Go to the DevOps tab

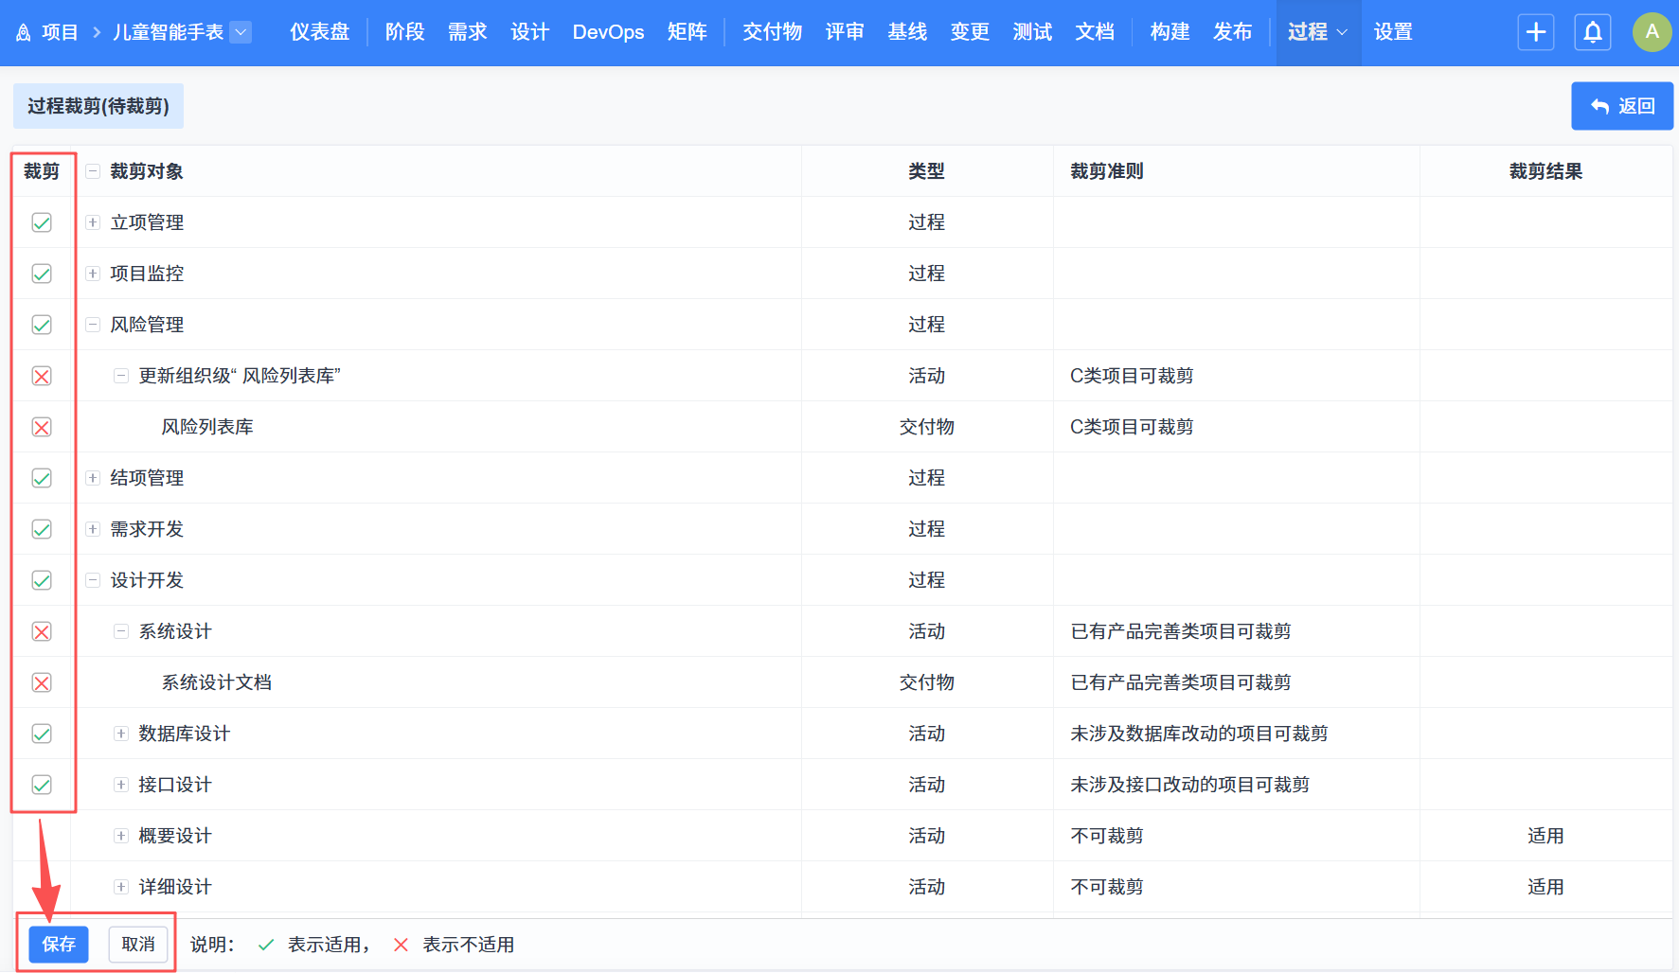tap(608, 32)
